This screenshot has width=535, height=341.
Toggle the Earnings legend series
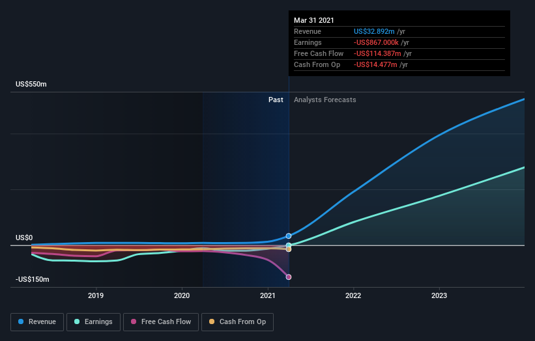click(x=93, y=322)
